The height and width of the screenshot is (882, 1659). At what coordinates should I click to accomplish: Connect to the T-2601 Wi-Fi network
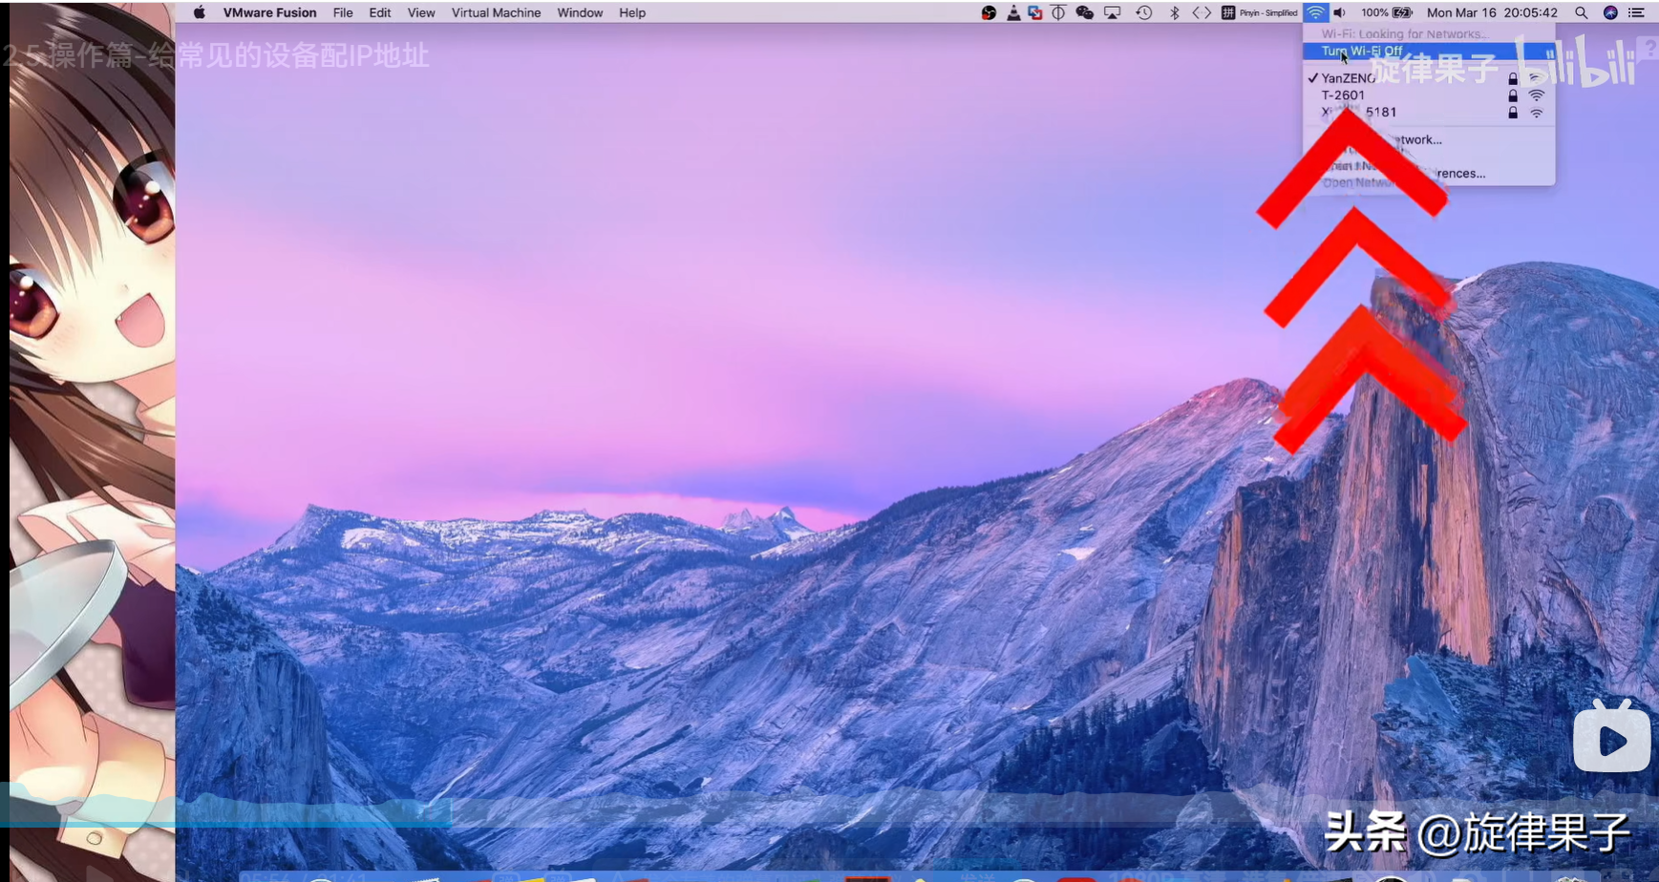tap(1343, 95)
